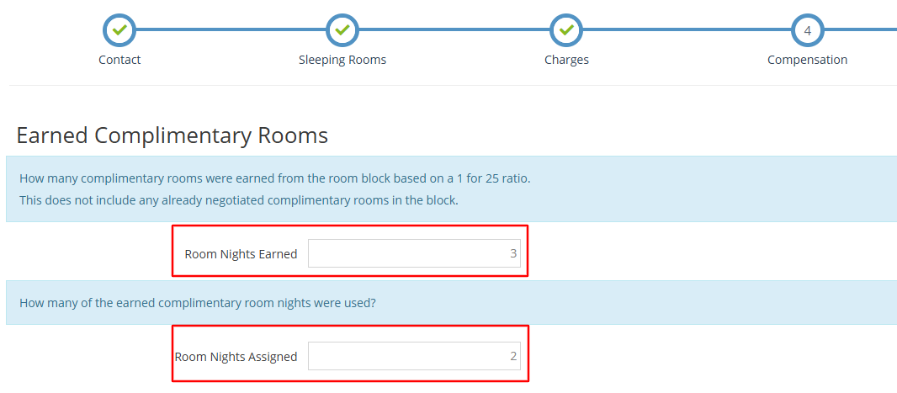Click the Room Nights Earned label
This screenshot has width=897, height=393.
241,254
